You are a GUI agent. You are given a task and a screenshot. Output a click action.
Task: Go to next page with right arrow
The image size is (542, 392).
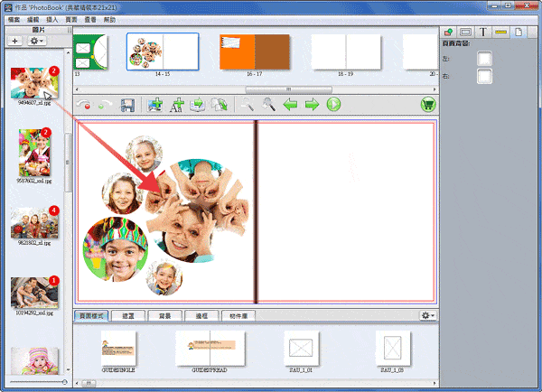tap(313, 106)
